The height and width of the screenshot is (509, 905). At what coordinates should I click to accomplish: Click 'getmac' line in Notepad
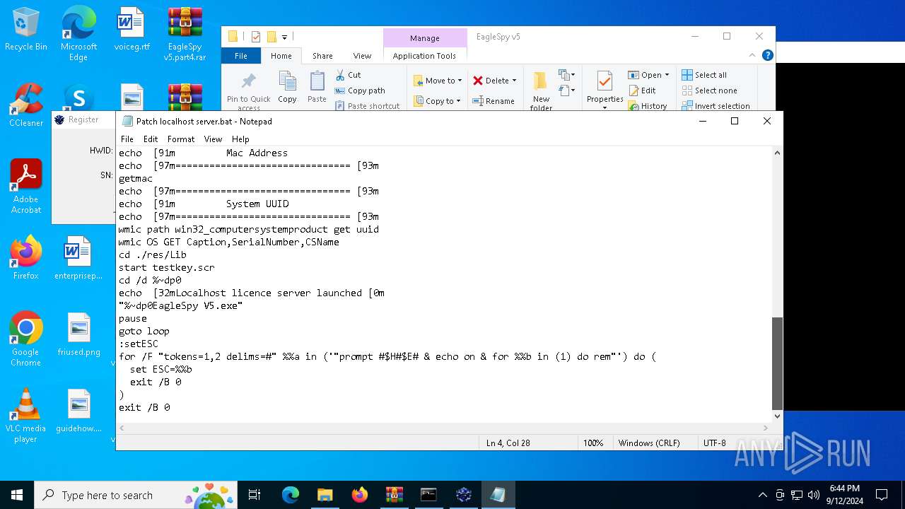136,178
